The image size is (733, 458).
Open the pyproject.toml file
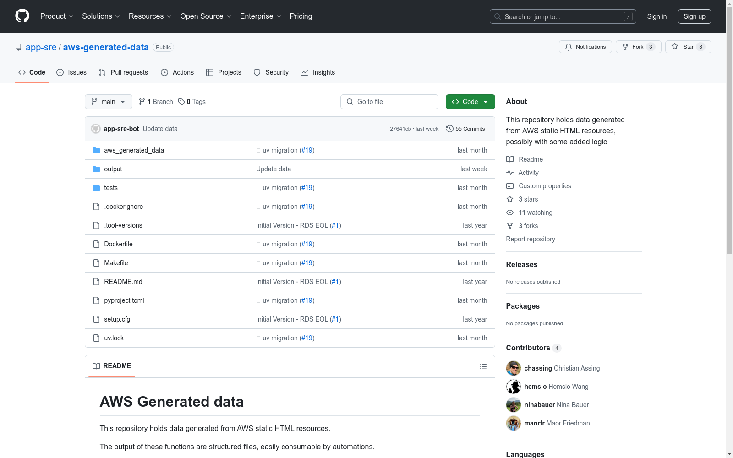124,300
